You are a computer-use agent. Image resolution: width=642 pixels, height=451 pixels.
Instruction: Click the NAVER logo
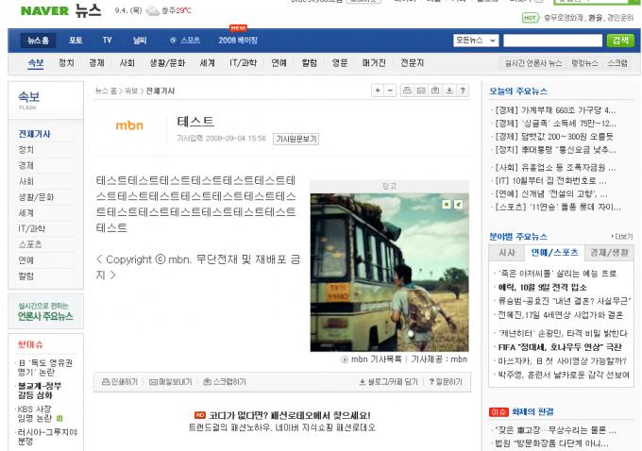click(44, 10)
